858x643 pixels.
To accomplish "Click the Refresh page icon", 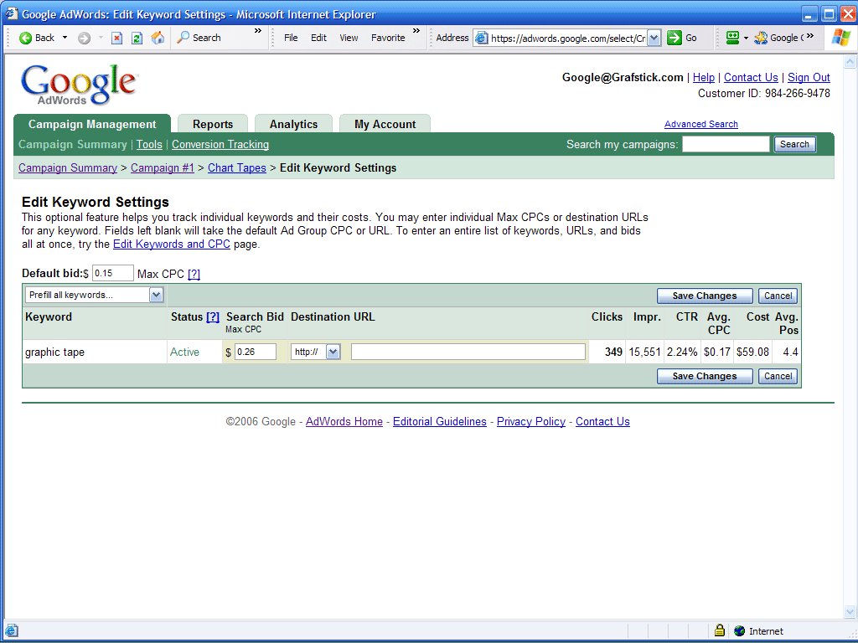I will 137,38.
